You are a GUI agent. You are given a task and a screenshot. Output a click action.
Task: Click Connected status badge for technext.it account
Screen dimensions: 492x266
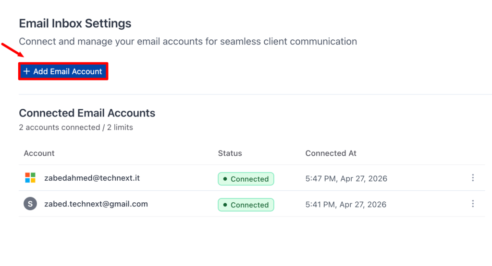tap(246, 179)
